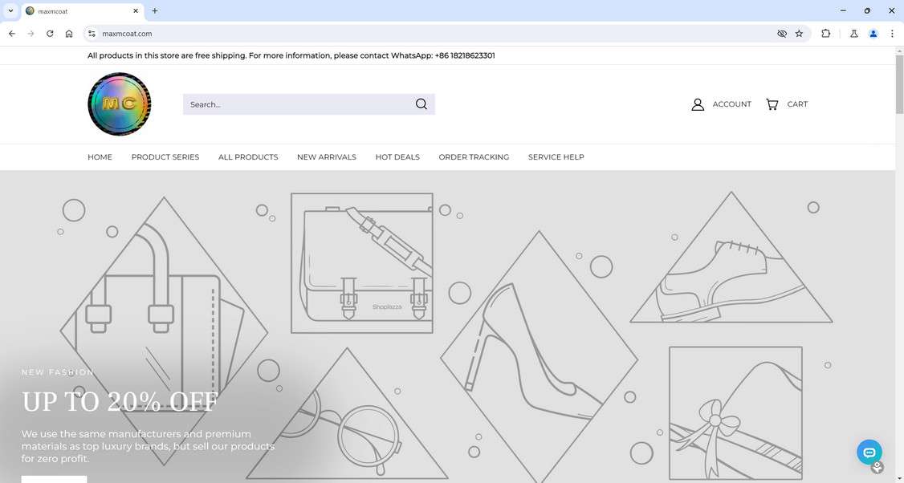This screenshot has height=483, width=904.
Task: Open the browser home page
Action: point(69,34)
